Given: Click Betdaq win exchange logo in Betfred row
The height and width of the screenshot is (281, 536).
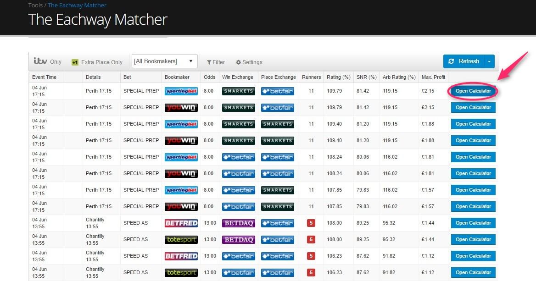Looking at the screenshot, I should tap(239, 223).
